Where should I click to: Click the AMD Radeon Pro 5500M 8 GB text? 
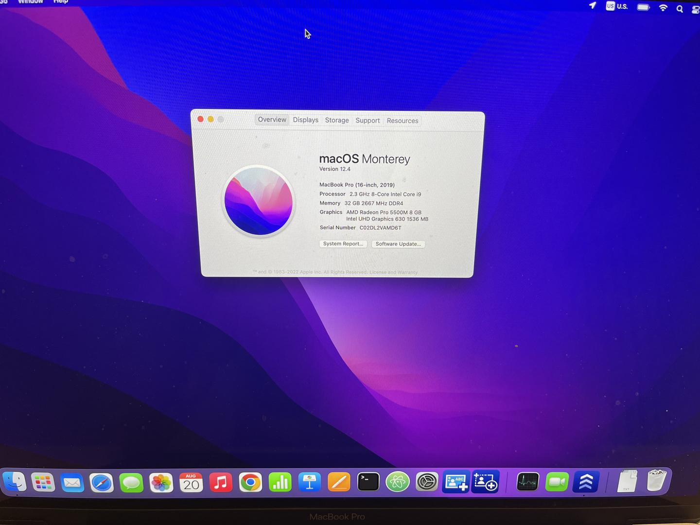(x=384, y=212)
